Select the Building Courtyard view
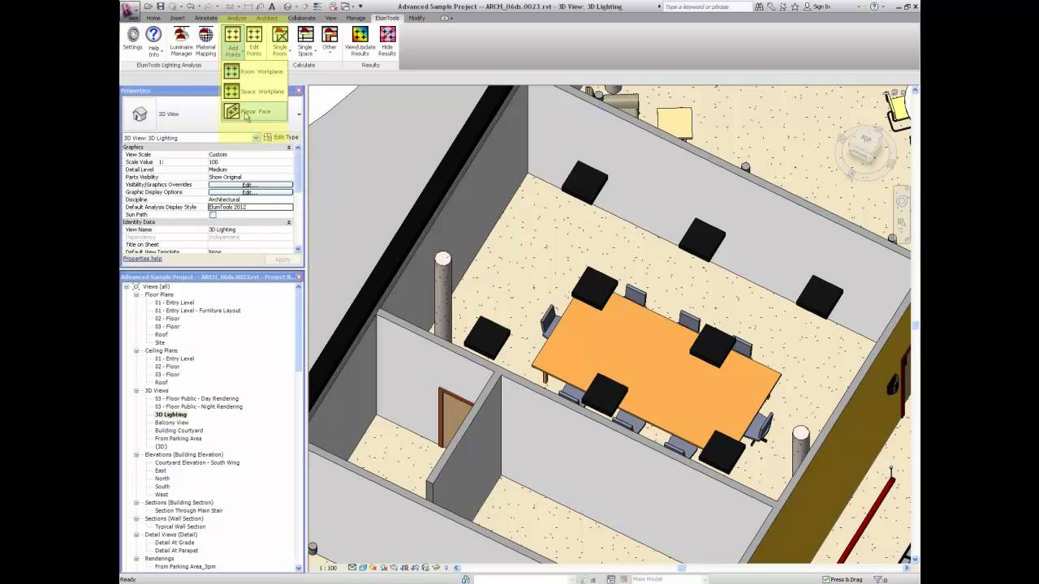The height and width of the screenshot is (584, 1039). (179, 431)
